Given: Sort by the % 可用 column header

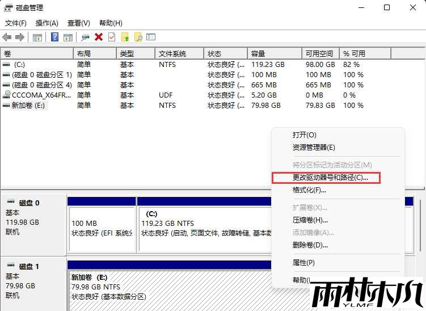Looking at the screenshot, I should pyautogui.click(x=365, y=53).
